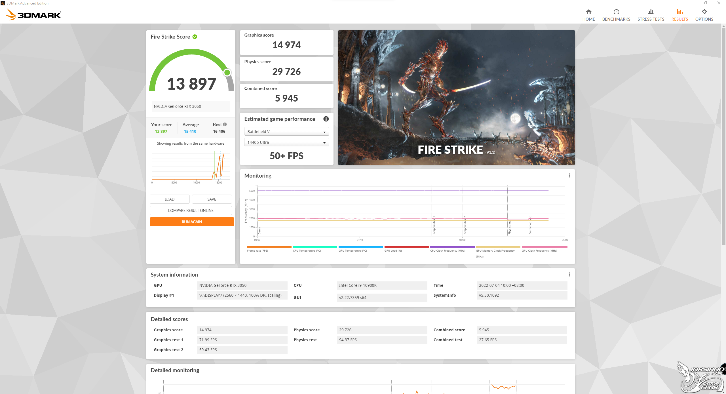Toggle GPU Memory Clock Frequency legend swatch
Image resolution: width=726 pixels, height=394 pixels.
[x=498, y=247]
